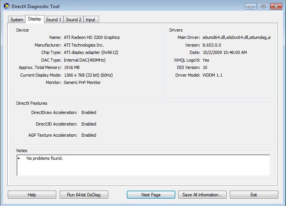This screenshot has height=206, width=286.
Task: Click the driver version '8.653.0.0'
Action: point(212,45)
